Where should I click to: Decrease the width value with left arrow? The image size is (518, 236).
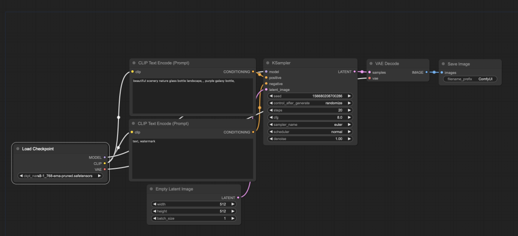(x=154, y=204)
